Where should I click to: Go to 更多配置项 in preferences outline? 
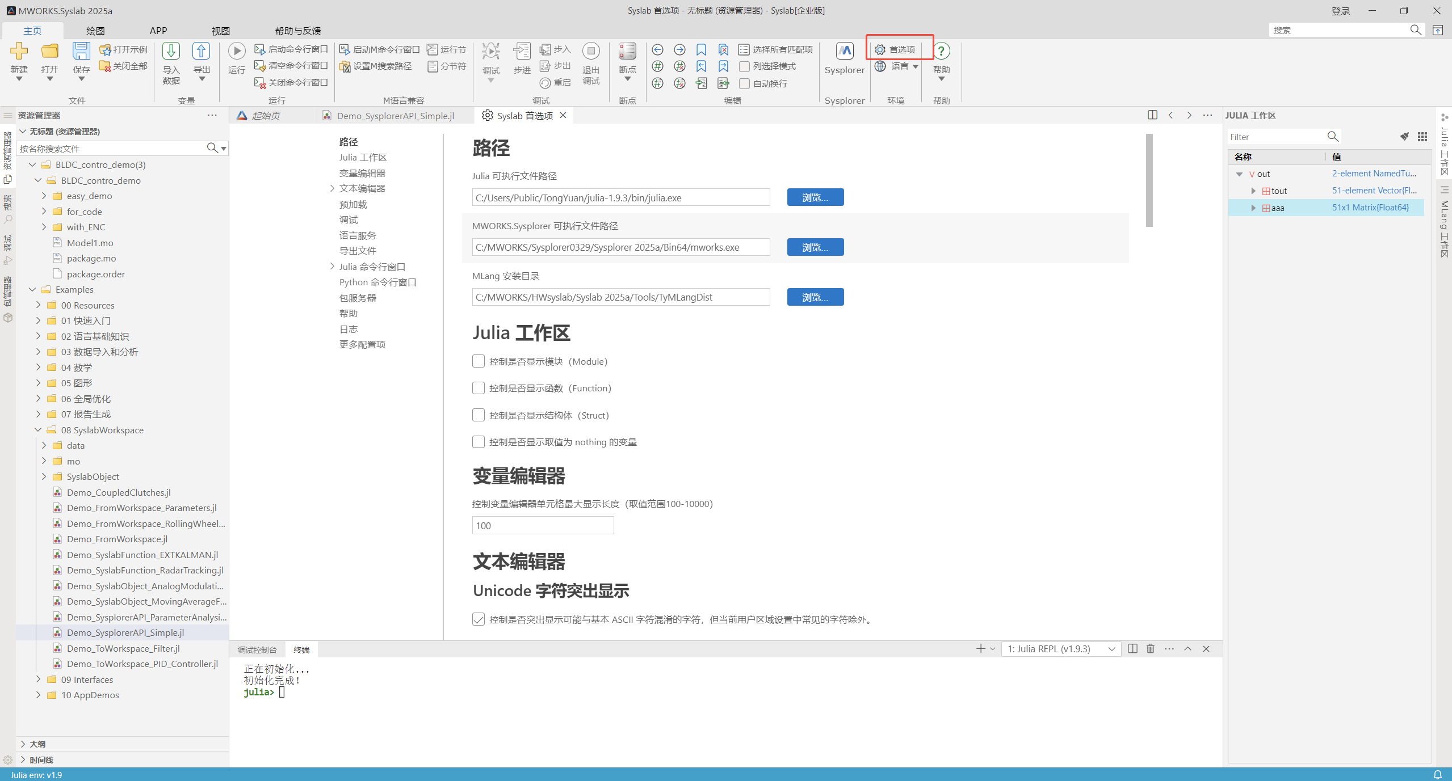(362, 344)
